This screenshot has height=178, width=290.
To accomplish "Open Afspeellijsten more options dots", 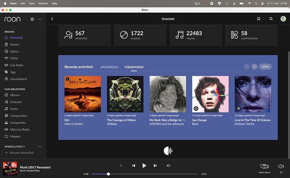I will pyautogui.click(x=40, y=147).
